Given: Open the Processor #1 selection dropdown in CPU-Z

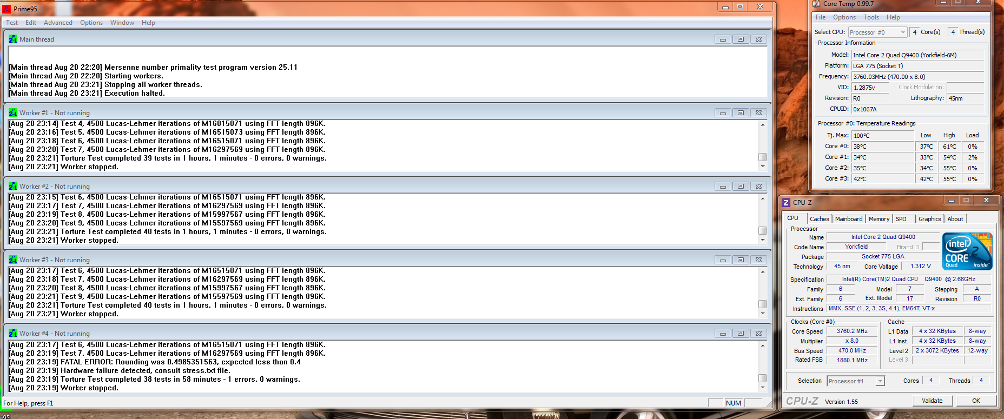Looking at the screenshot, I should 856,381.
